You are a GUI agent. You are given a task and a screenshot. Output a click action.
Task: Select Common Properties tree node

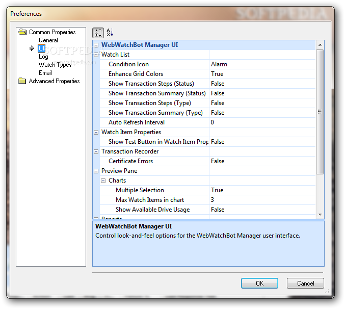coord(52,32)
